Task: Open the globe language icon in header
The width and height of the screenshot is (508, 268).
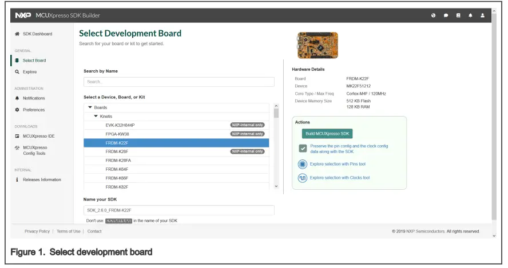Action: (433, 15)
